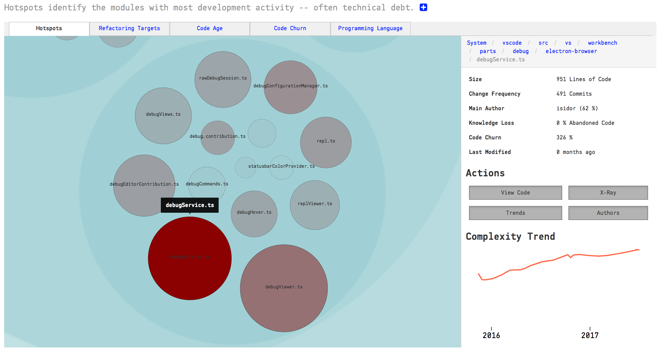The image size is (659, 349).
Task: Click the 2017 axis tick label
Action: click(590, 335)
